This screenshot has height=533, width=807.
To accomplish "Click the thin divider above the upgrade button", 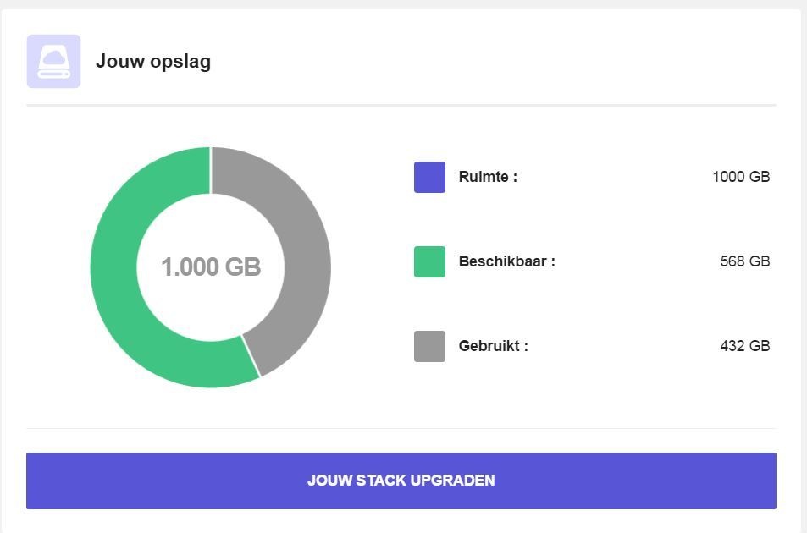I will tap(401, 429).
